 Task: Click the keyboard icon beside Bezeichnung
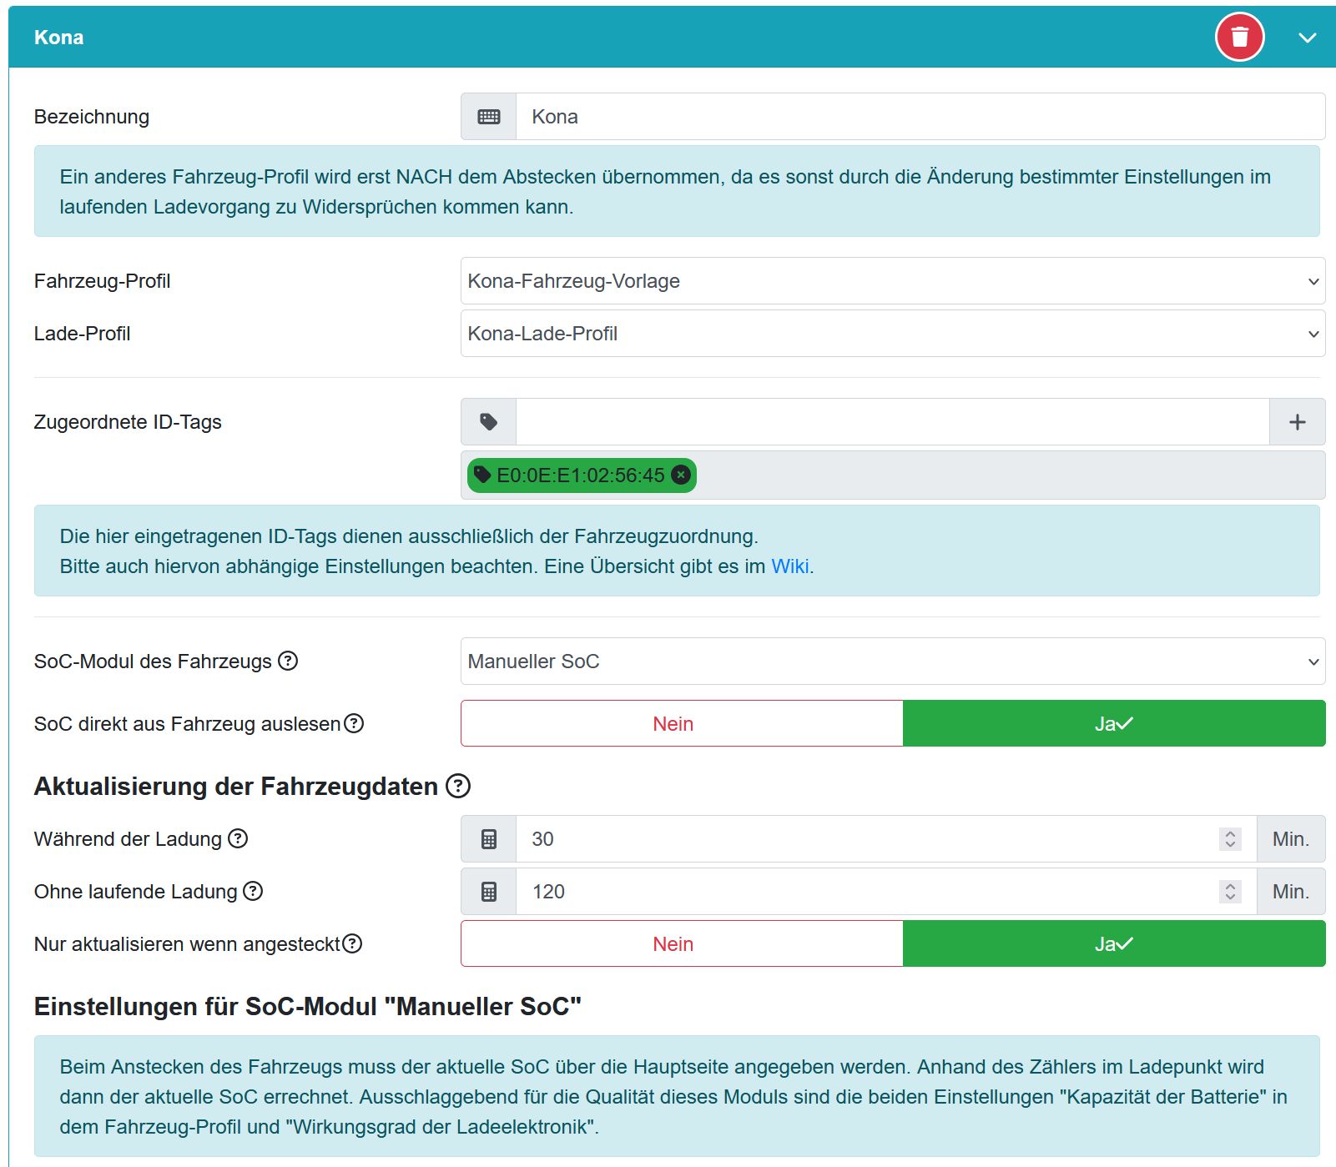[x=489, y=117]
